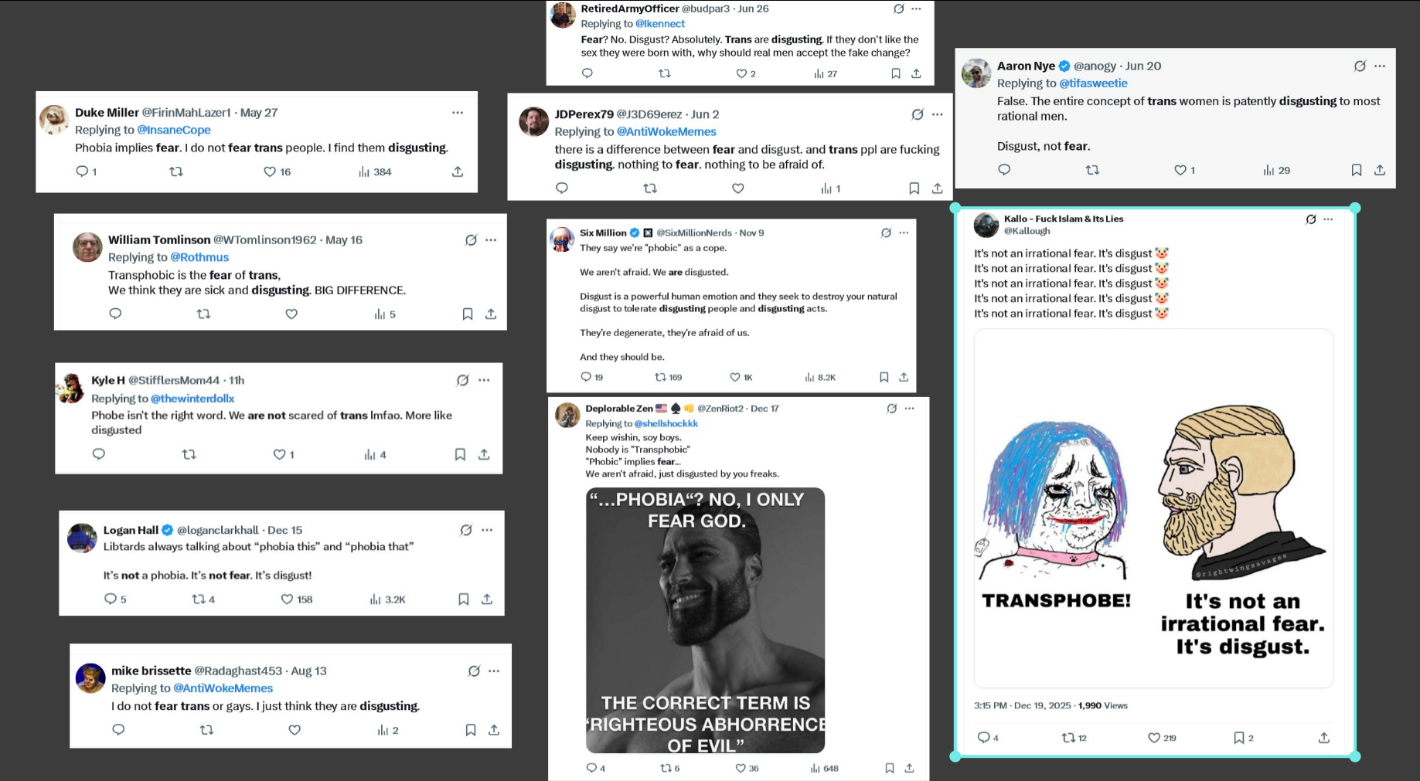
Task: Open the @thewinterdollx reply handle
Action: coord(192,399)
